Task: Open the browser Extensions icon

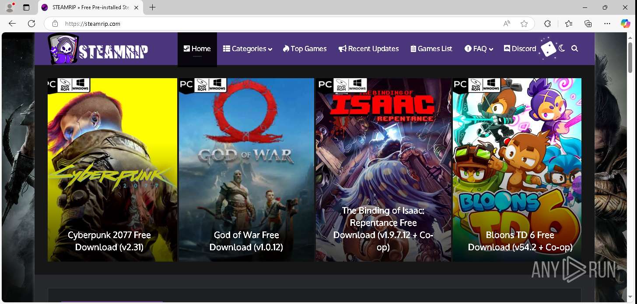Action: click(547, 24)
